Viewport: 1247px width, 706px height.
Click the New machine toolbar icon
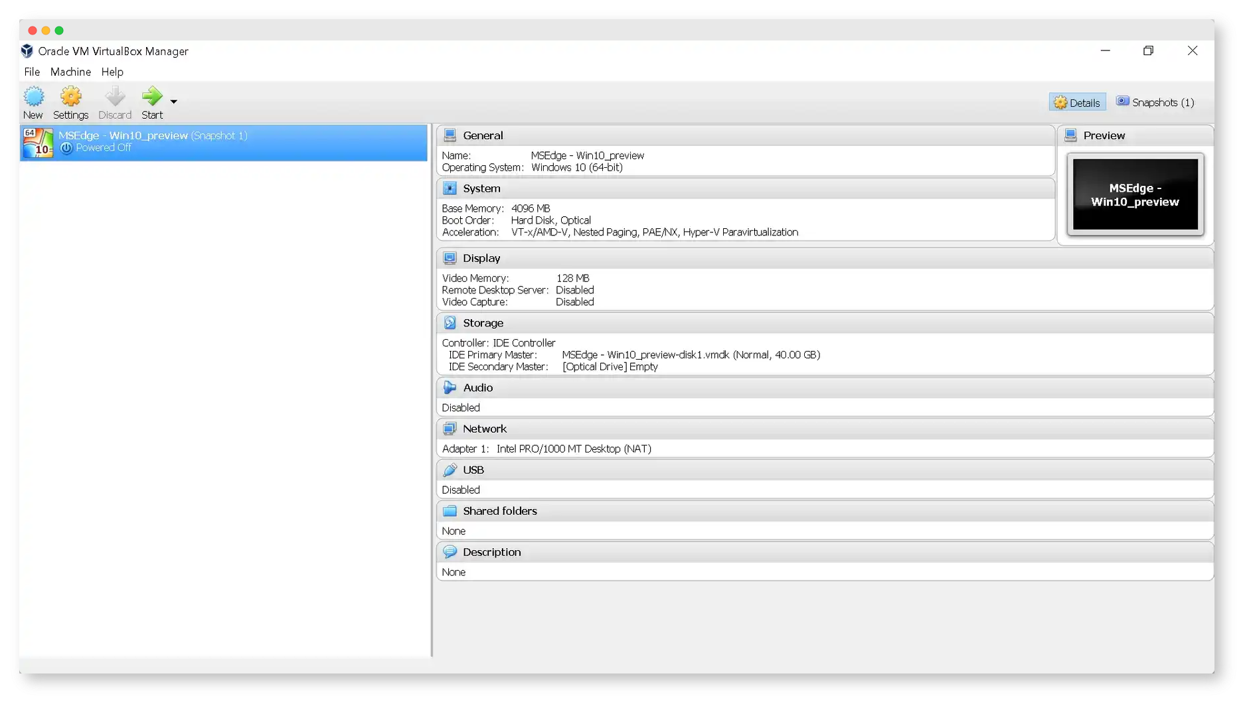[33, 97]
